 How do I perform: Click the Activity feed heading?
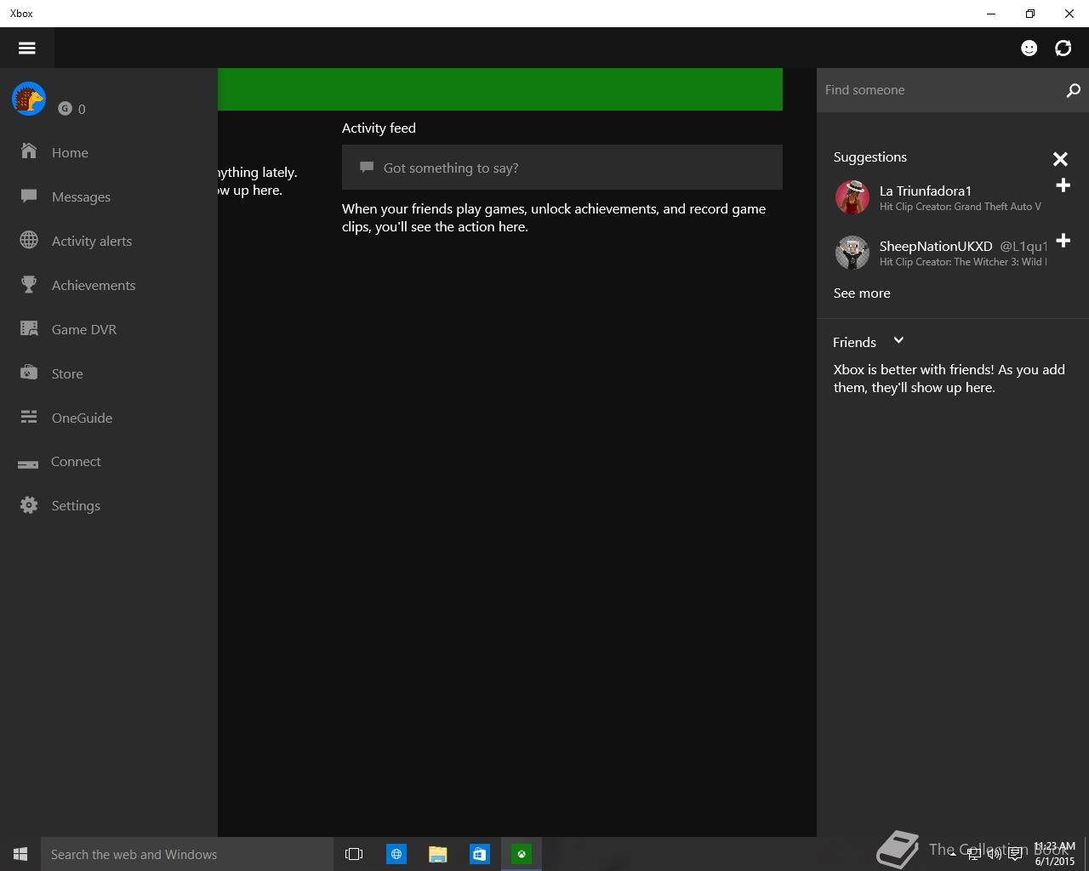[x=379, y=128]
